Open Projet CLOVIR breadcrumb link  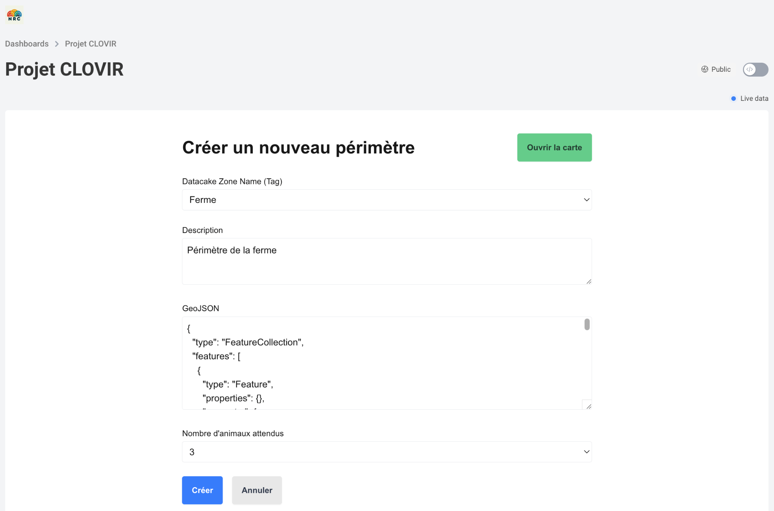point(91,44)
